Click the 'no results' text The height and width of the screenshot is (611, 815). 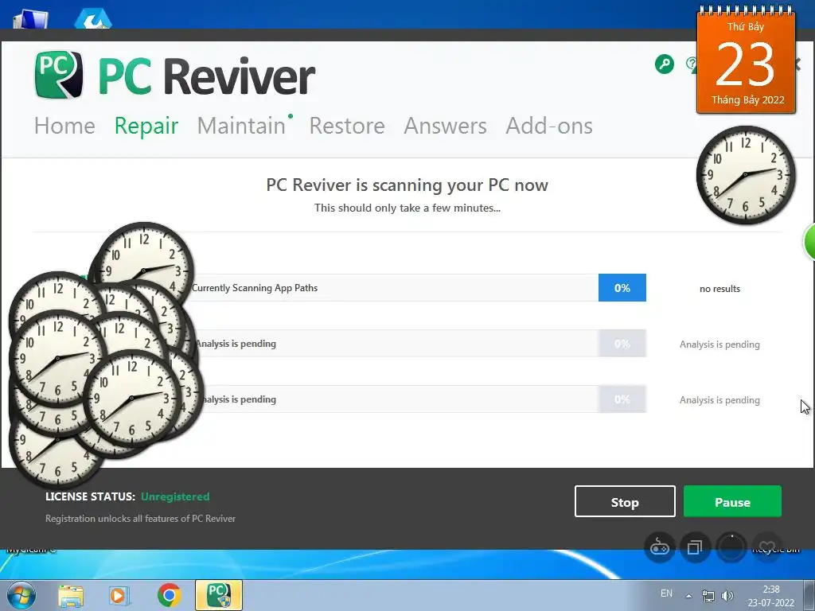[x=719, y=289]
